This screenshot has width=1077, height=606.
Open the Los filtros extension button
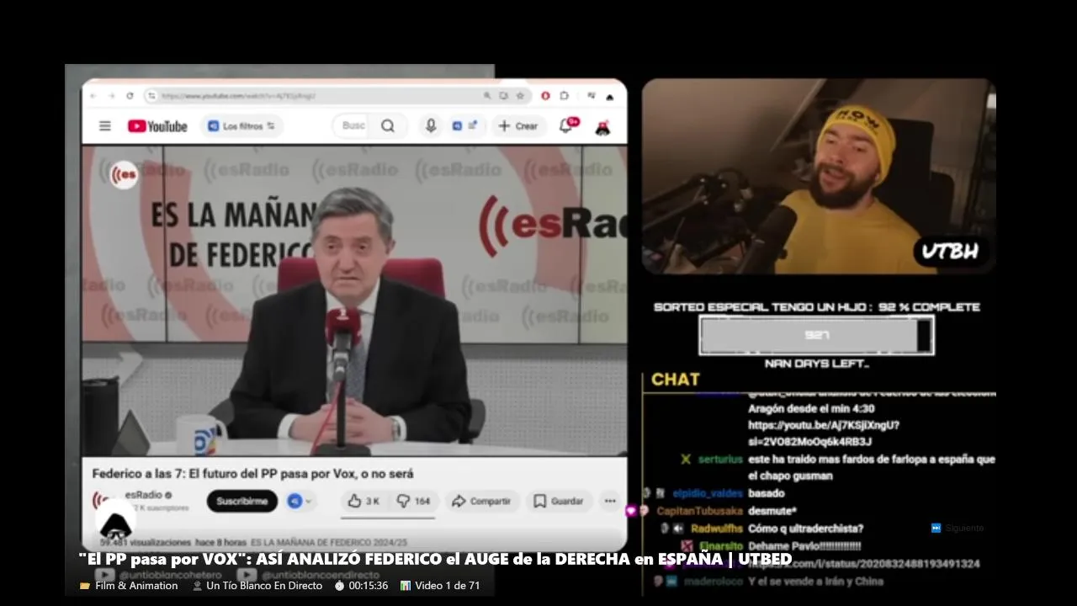click(x=241, y=126)
